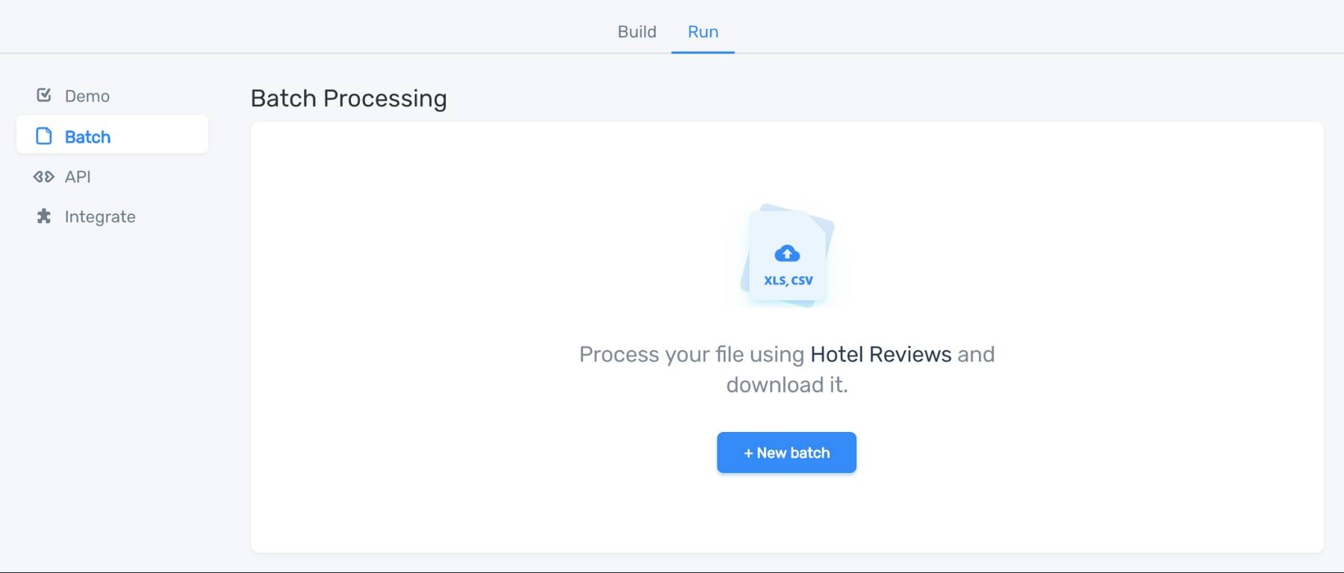Screen dimensions: 1344x573
Task: Click the "Process your file using" text
Action: (691, 354)
